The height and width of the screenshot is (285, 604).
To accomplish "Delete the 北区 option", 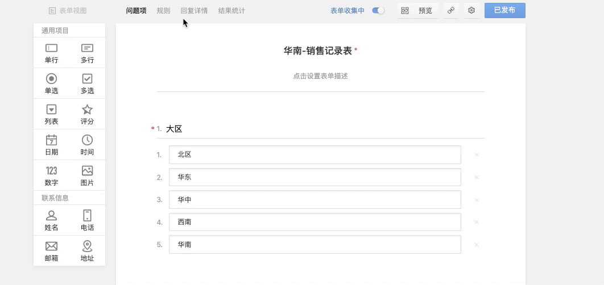I will tap(477, 154).
